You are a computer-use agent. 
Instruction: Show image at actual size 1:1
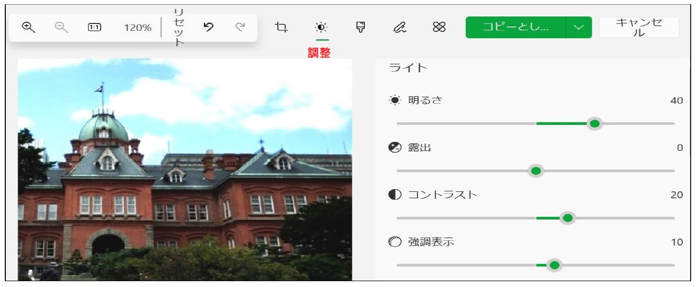94,27
